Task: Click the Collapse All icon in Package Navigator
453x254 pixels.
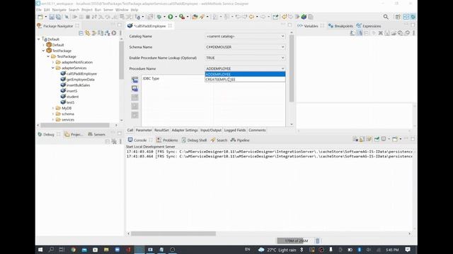Action: click(81, 33)
